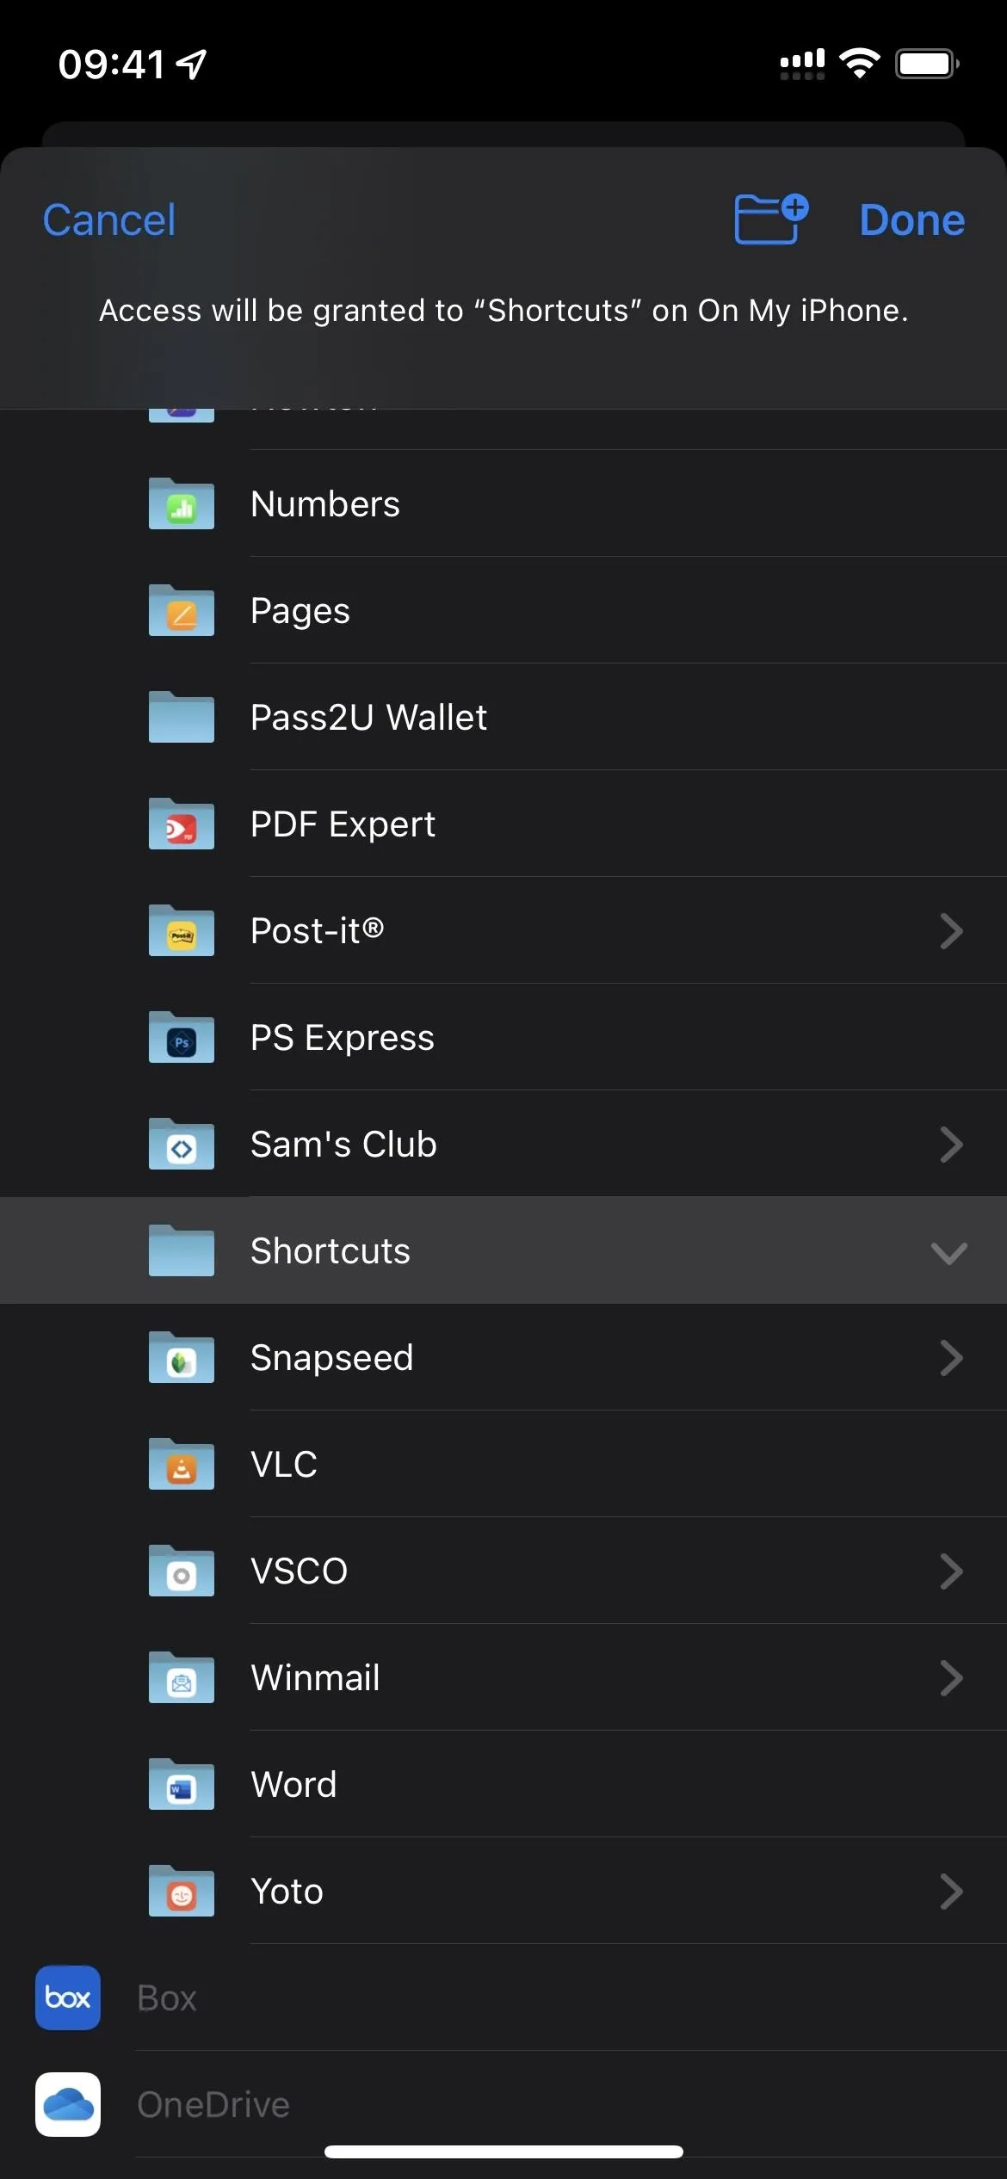1007x2179 pixels.
Task: Select the Pass2U Wallet folder icon
Action: (182, 717)
